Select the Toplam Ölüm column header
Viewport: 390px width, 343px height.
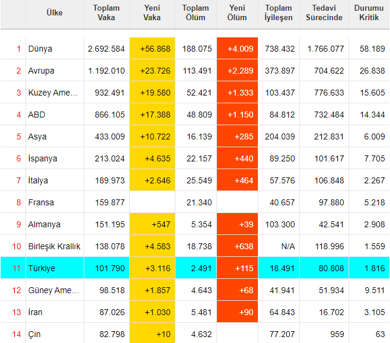point(196,12)
